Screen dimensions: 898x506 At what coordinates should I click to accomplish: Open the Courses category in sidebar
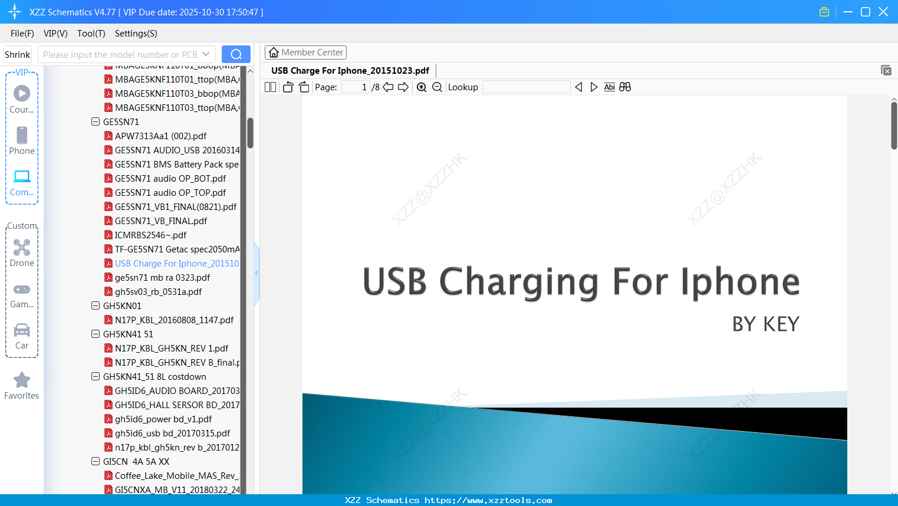pyautogui.click(x=22, y=99)
